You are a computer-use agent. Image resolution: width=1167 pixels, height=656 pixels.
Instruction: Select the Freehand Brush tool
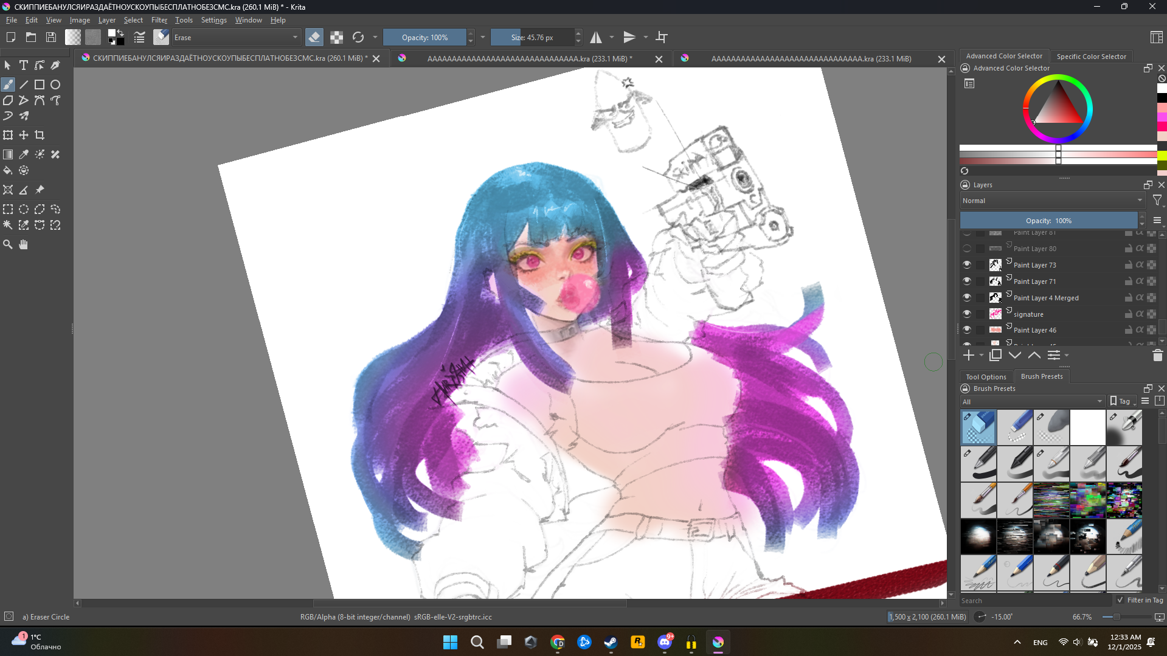coord(8,85)
